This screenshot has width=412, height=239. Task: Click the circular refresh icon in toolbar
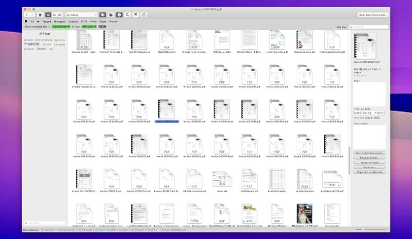144,15
